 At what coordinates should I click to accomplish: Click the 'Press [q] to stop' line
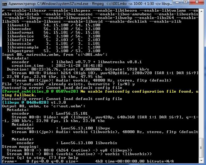point(40,158)
